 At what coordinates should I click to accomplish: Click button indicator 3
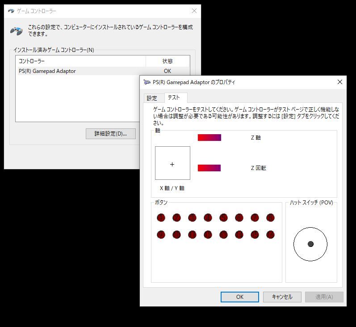[x=193, y=218]
